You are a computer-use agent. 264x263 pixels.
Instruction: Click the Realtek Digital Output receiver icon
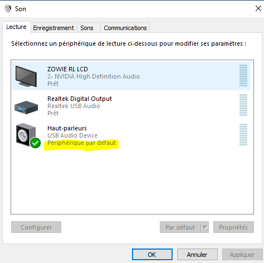(x=26, y=107)
